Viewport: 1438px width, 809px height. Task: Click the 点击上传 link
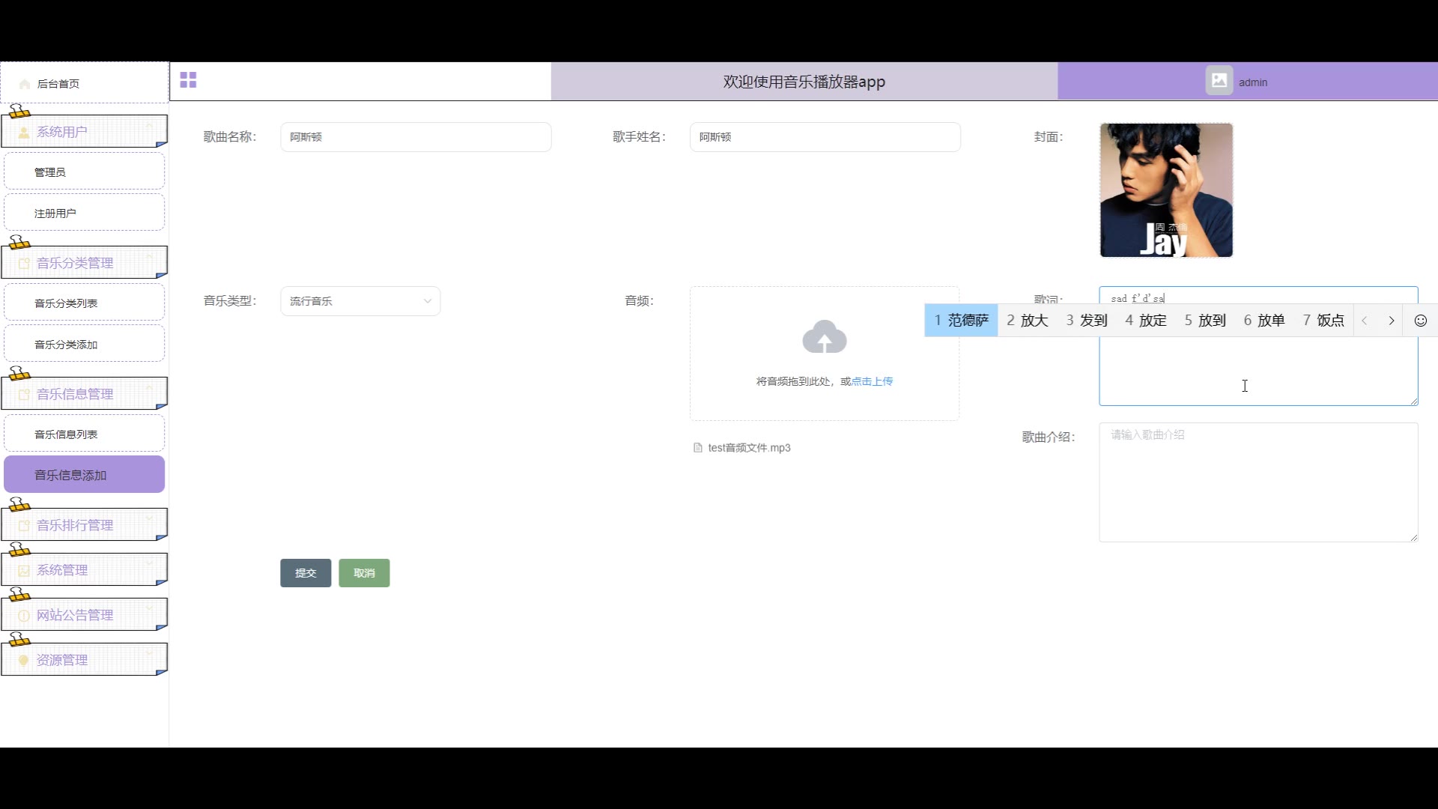(872, 381)
